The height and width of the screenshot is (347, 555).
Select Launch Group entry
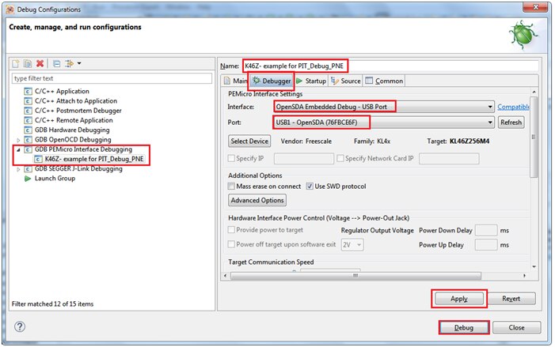(x=55, y=179)
